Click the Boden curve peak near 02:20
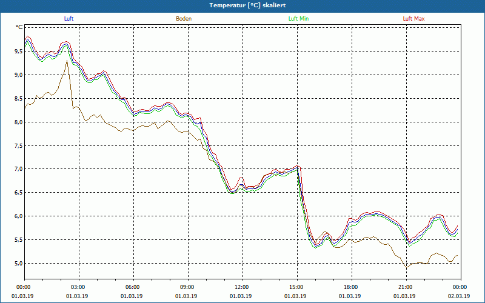 pos(67,61)
